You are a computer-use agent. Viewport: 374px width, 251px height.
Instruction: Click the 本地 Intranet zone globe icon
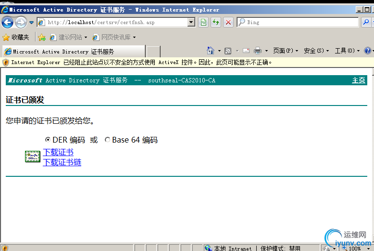click(208, 248)
